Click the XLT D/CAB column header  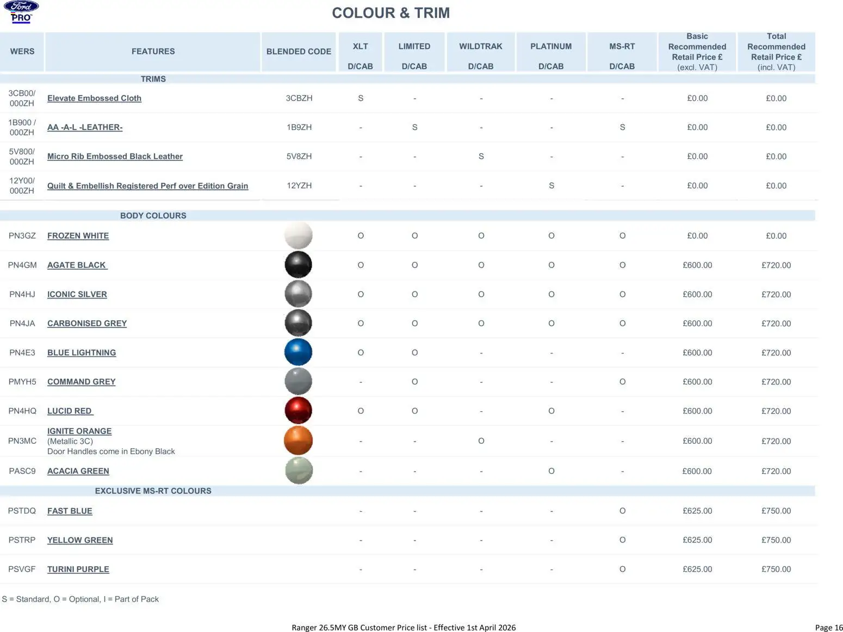360,52
